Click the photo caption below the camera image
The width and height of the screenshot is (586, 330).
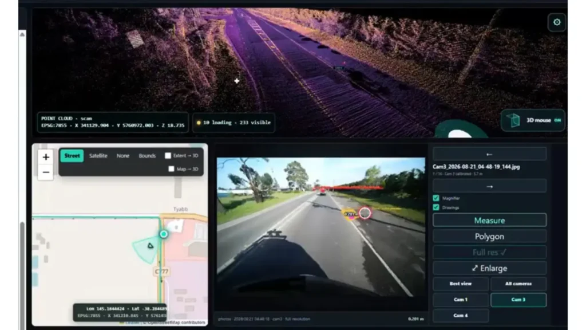pos(264,319)
